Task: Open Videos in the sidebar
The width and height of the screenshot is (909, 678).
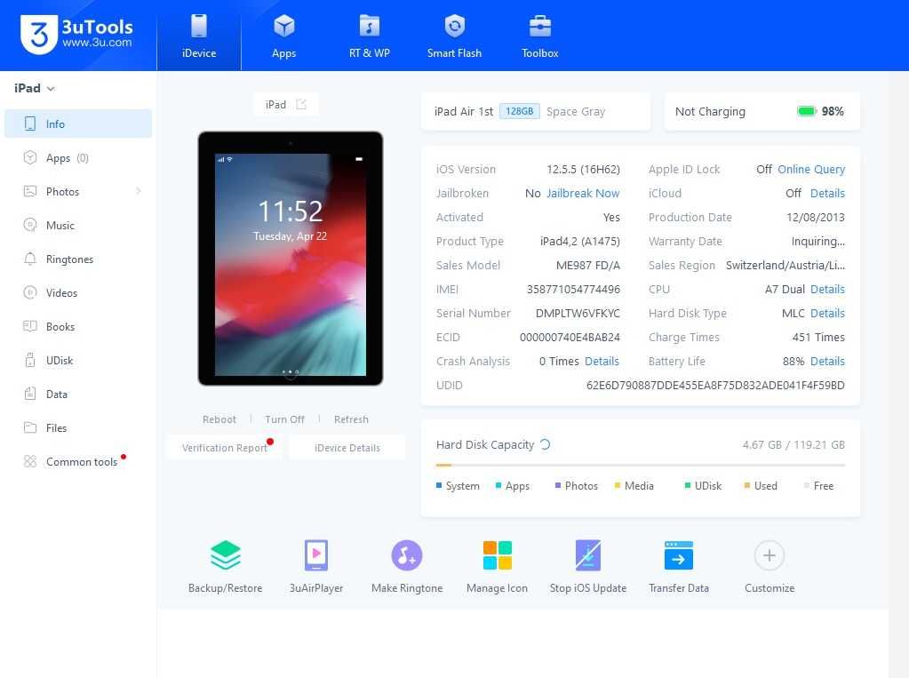Action: click(78, 292)
